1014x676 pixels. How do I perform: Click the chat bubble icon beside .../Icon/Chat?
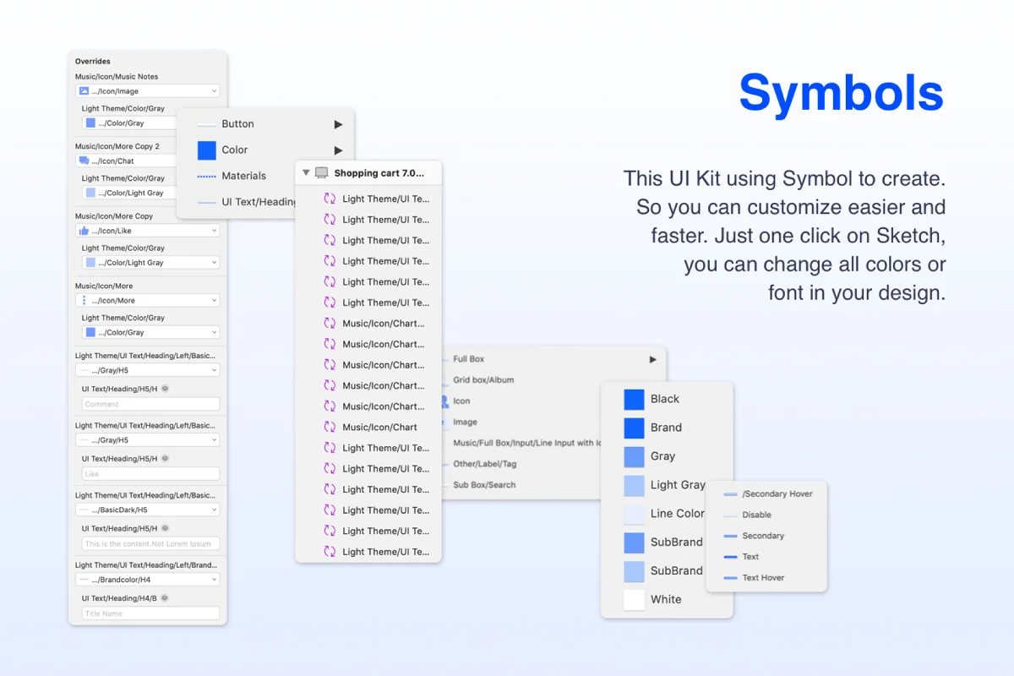pos(84,161)
